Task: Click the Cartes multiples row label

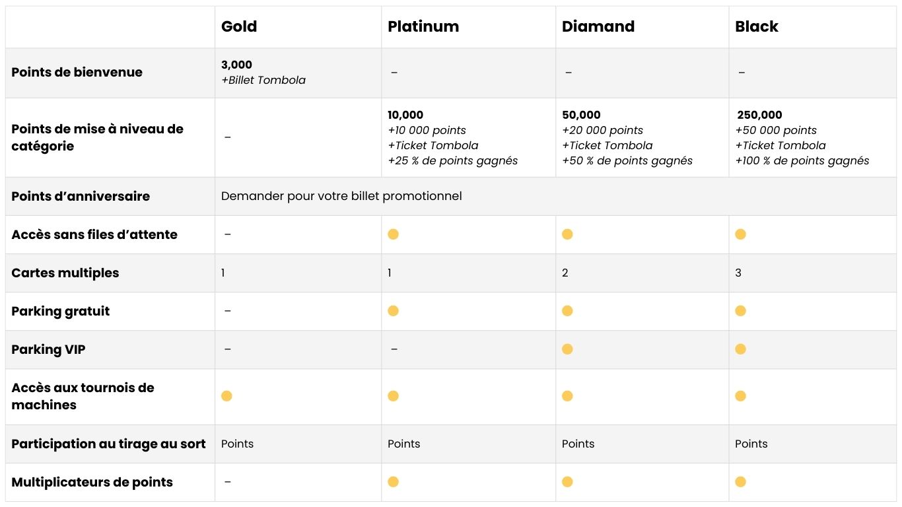Action: pyautogui.click(x=65, y=273)
